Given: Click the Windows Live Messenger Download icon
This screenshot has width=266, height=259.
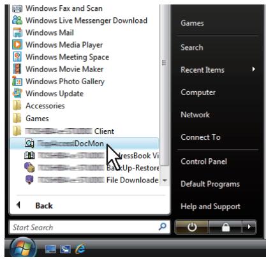Looking at the screenshot, I should tap(17, 20).
